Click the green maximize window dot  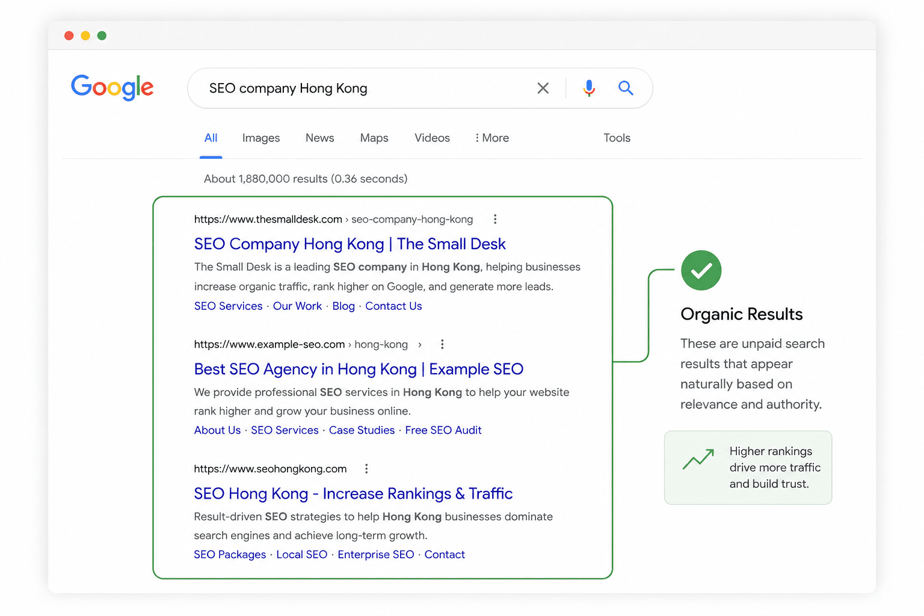(102, 35)
